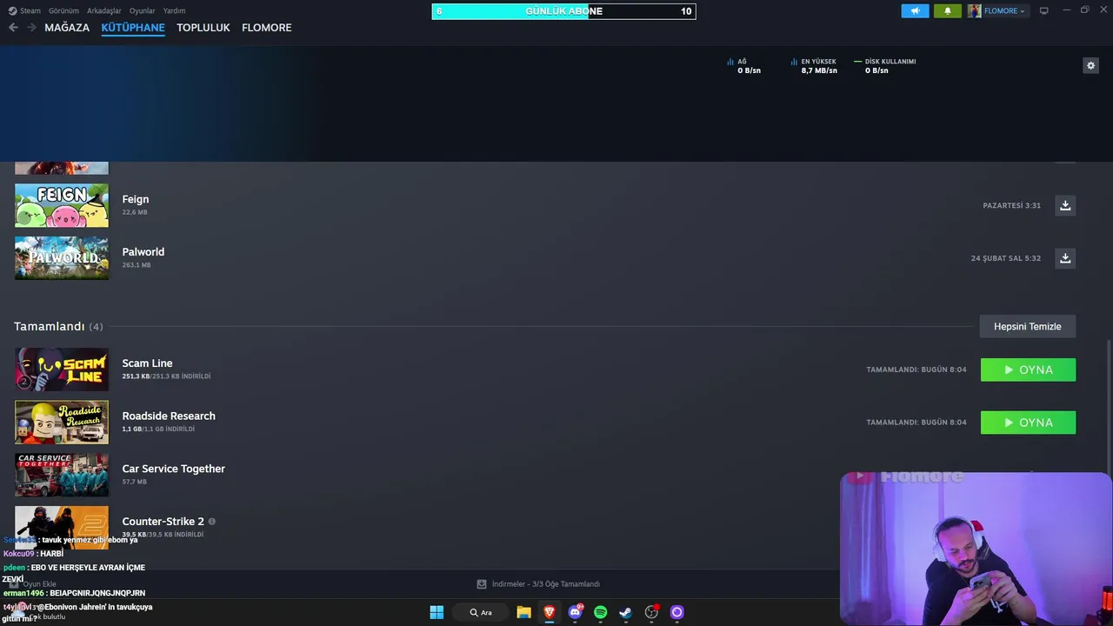Open the Görünüm menu
The height and width of the screenshot is (626, 1113).
click(x=63, y=10)
